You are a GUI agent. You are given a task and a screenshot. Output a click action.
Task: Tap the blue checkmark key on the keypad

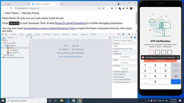[176, 82]
